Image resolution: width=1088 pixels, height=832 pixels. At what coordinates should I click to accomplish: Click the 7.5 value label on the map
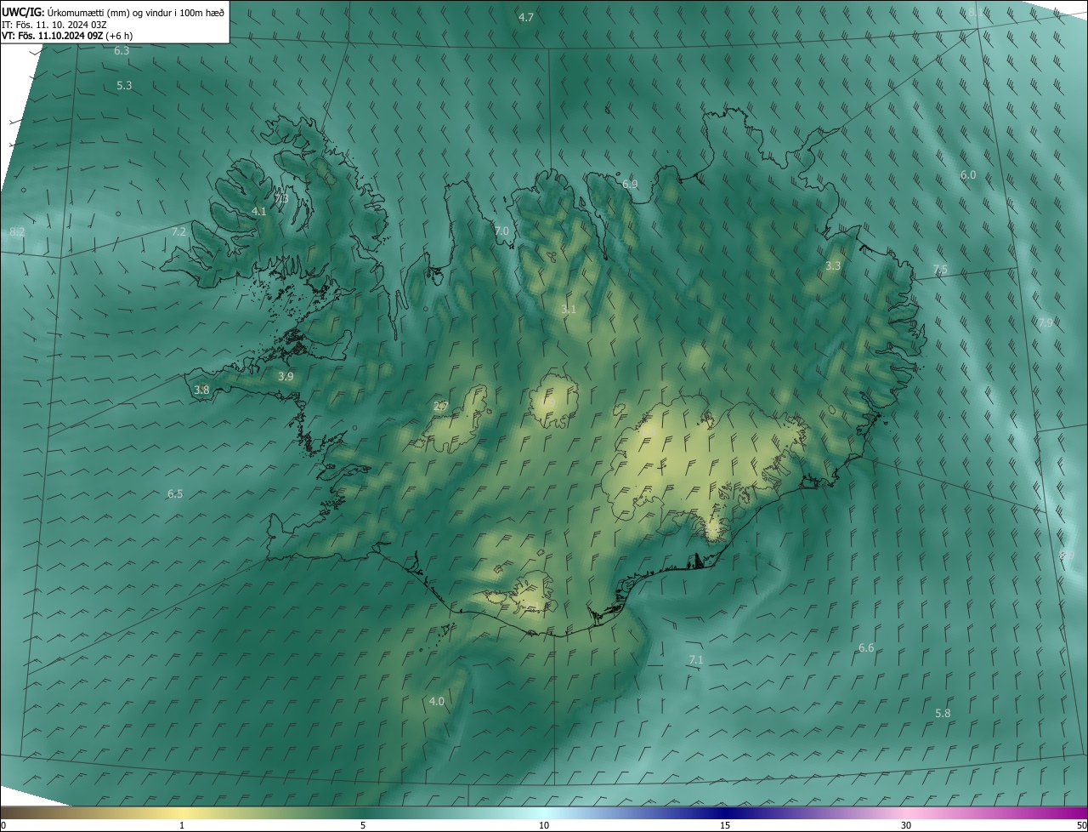940,270
